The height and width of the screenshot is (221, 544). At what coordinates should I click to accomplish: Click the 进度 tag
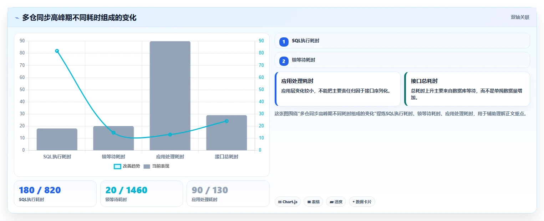[x=336, y=202]
